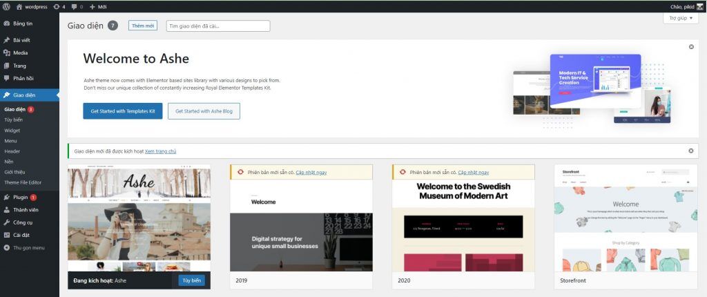Image resolution: width=707 pixels, height=297 pixels.
Task: Open the updates indicator showing 4
Action: [59, 7]
